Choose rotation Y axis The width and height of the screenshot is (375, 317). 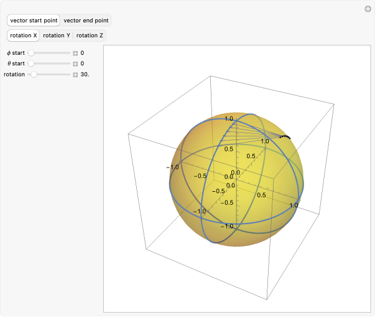[x=57, y=35]
